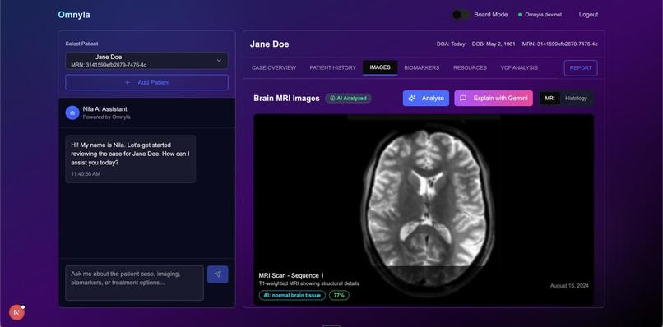
Task: Click the info icon in AI Analyzed badge
Action: coord(332,98)
